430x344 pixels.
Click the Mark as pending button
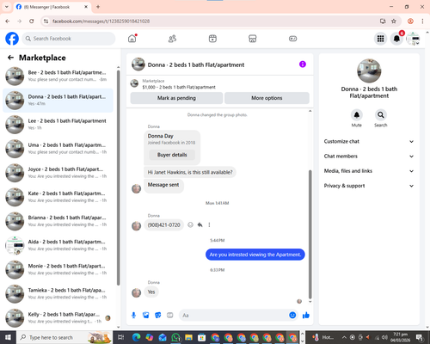click(x=176, y=98)
